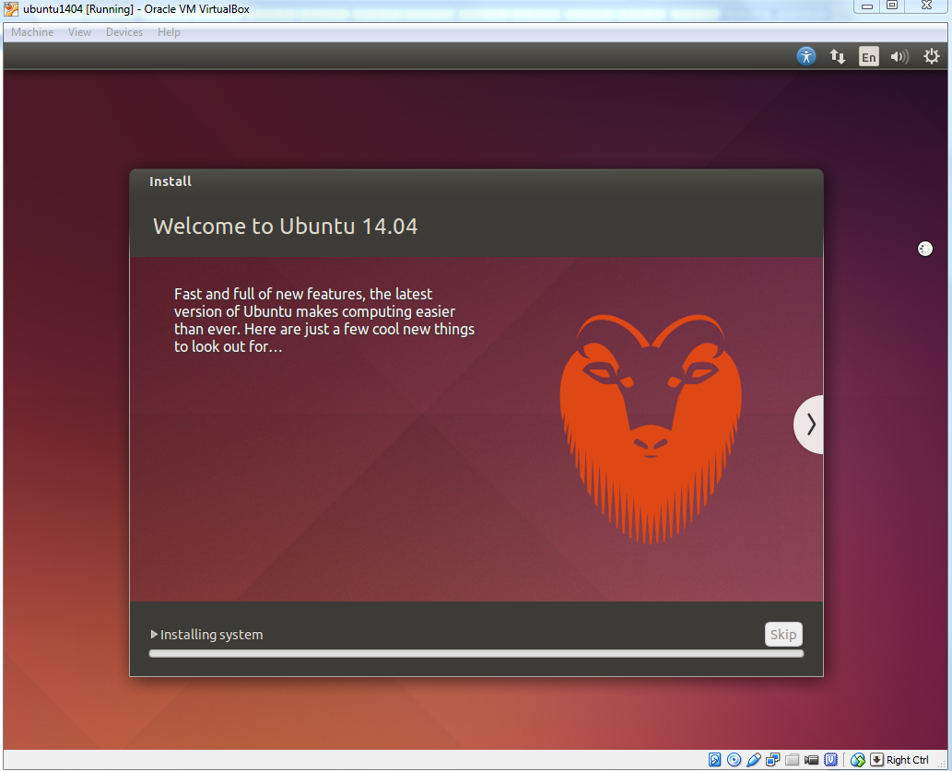This screenshot has height=771, width=952.
Task: Click the hard disk activity icon in VirtualBox status bar
Action: coord(714,759)
